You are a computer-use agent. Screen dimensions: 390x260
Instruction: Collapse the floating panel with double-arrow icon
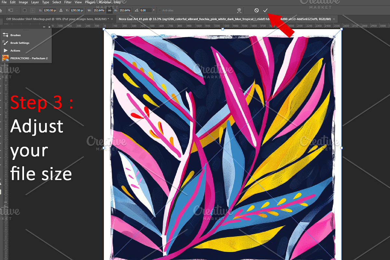click(45, 27)
